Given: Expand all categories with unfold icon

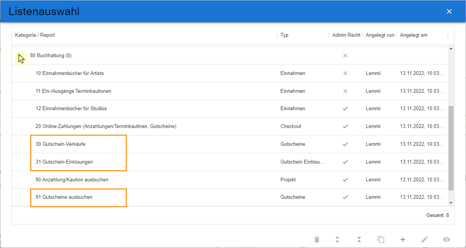Looking at the screenshot, I should pos(337,239).
